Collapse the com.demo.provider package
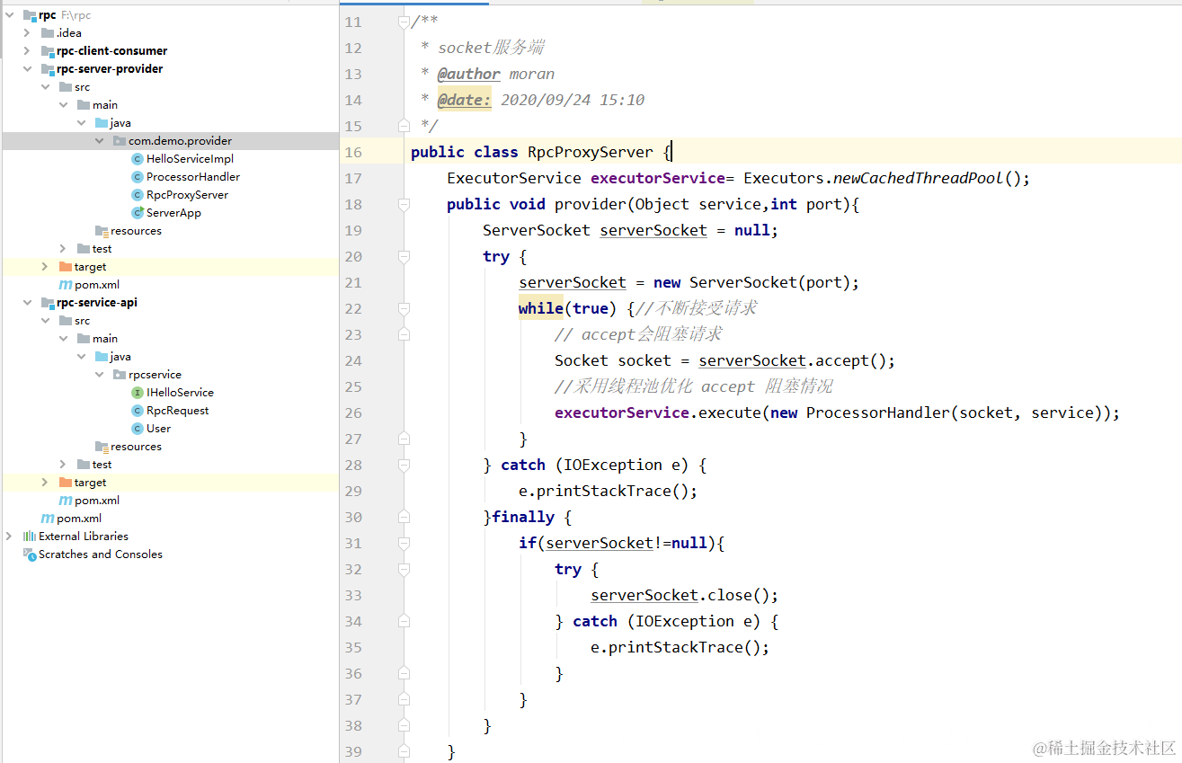This screenshot has height=763, width=1182. coord(99,141)
